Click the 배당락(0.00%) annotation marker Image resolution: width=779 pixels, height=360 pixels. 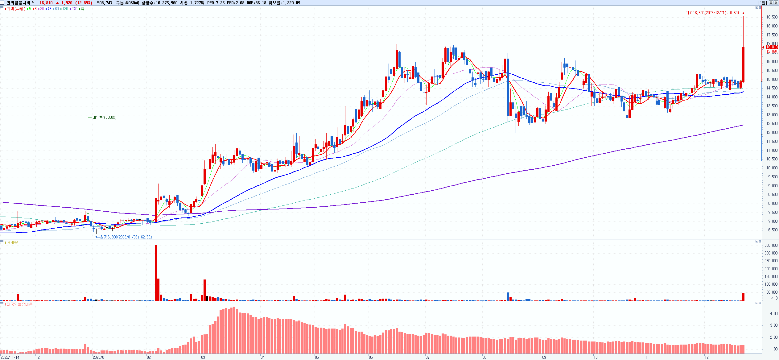pos(104,118)
